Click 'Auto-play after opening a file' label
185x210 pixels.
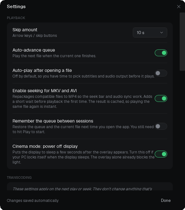click(x=42, y=70)
